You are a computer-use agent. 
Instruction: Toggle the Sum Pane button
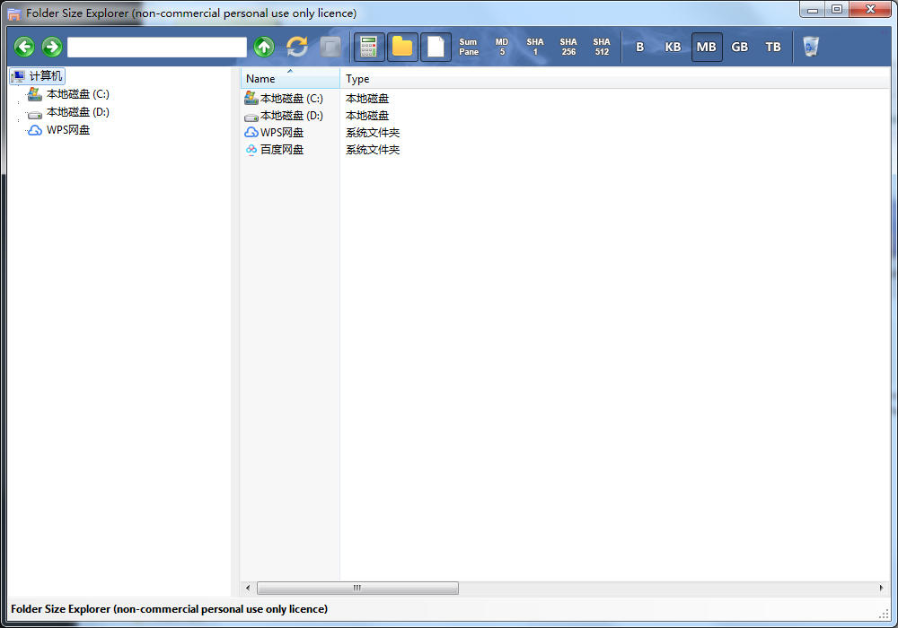point(469,47)
